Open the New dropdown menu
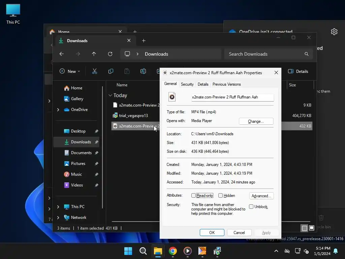 tap(70, 71)
